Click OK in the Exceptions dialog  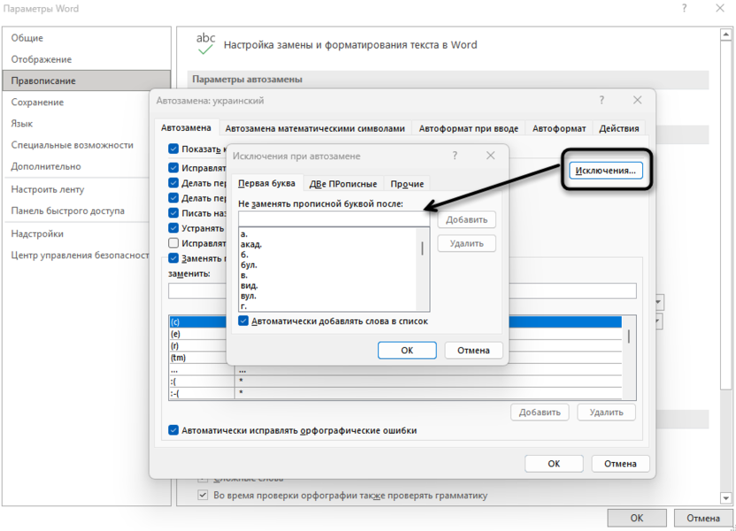tap(407, 349)
